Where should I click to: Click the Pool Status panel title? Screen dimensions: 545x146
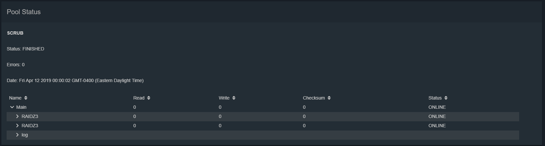[24, 12]
